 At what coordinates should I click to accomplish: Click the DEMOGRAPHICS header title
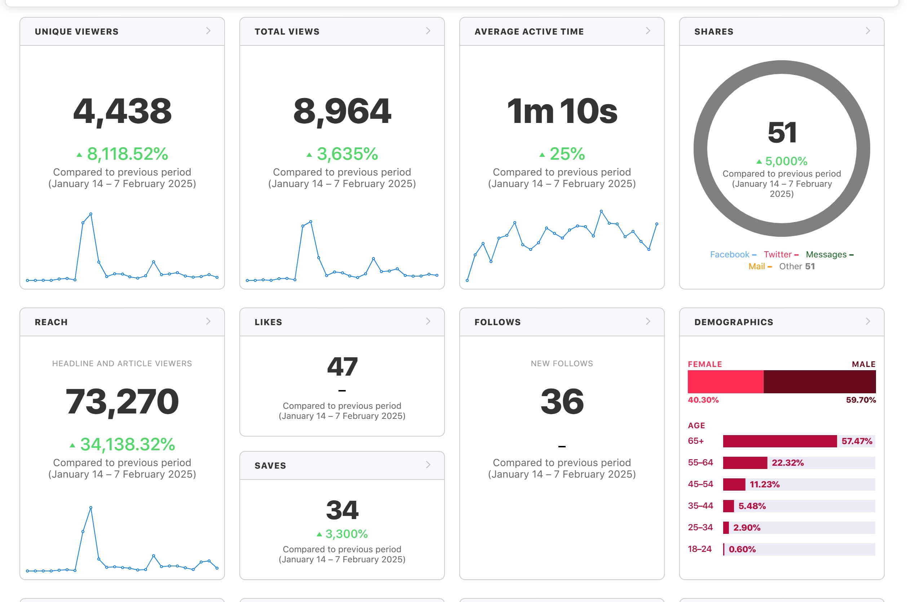pyautogui.click(x=734, y=322)
